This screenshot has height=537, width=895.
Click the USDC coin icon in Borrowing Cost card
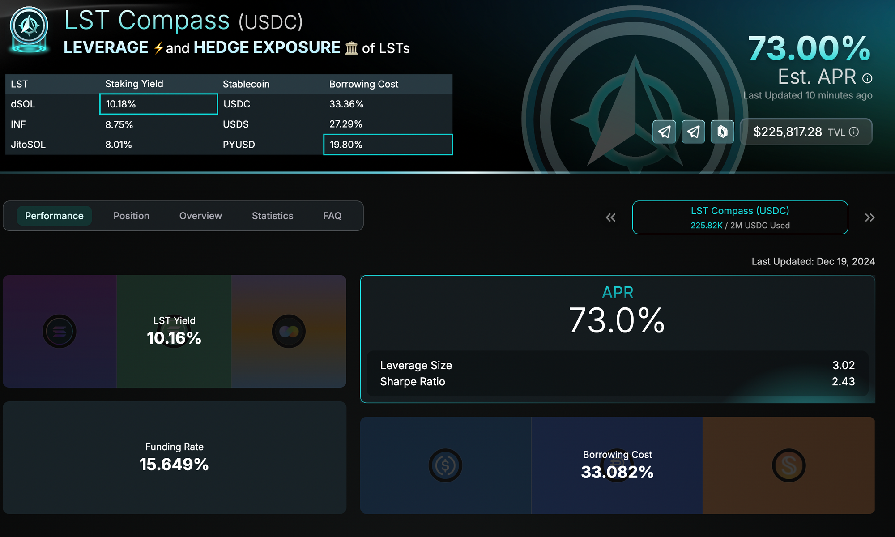tap(445, 465)
